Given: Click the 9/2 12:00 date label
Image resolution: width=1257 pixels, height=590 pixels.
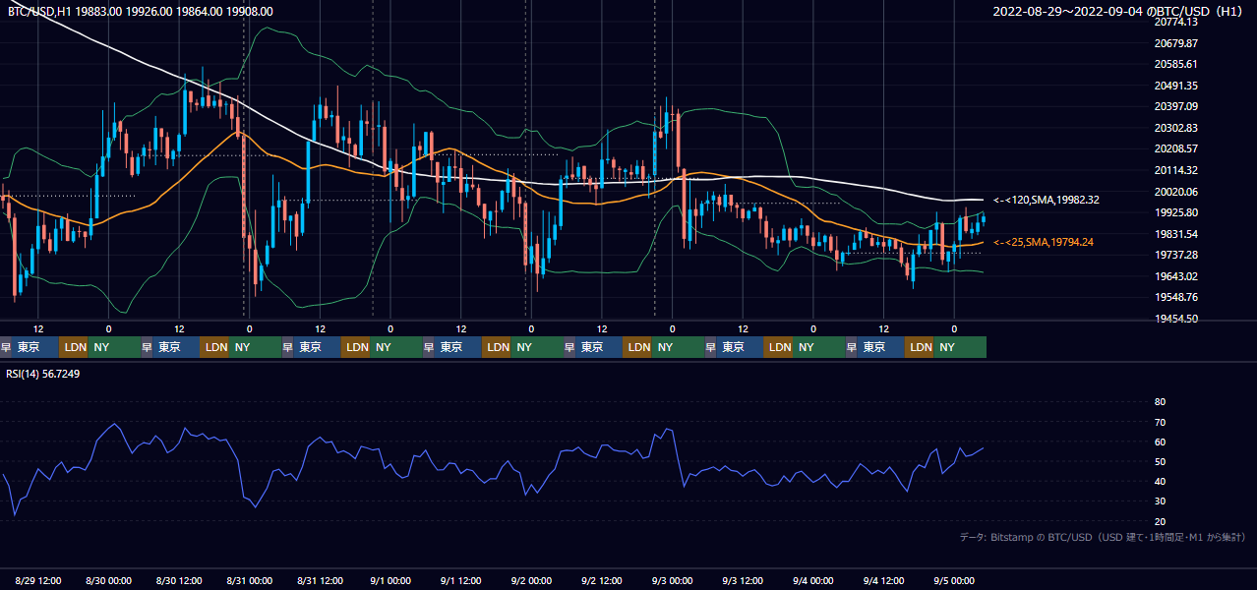Looking at the screenshot, I should [602, 581].
